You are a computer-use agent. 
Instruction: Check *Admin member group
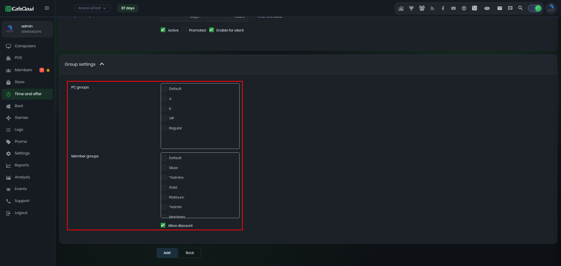pos(164,207)
